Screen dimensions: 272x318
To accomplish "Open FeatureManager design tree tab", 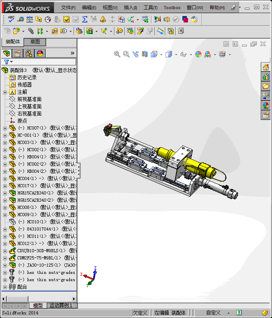I will click(x=6, y=54).
